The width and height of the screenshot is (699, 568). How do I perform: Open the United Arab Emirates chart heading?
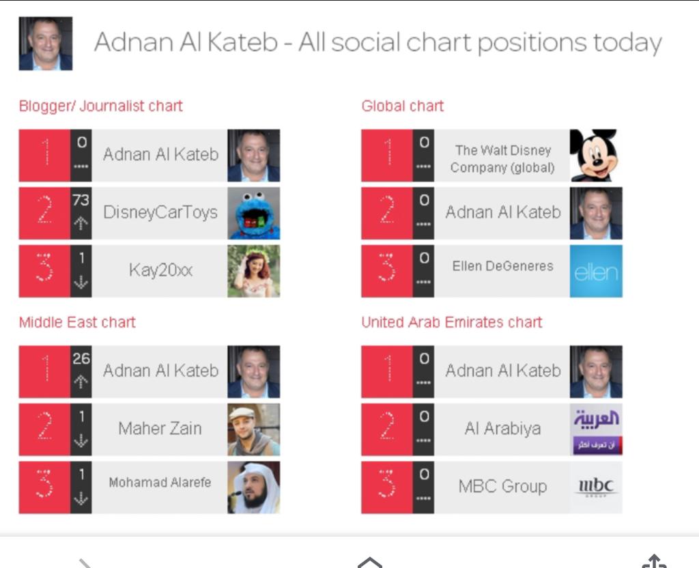[x=452, y=322]
